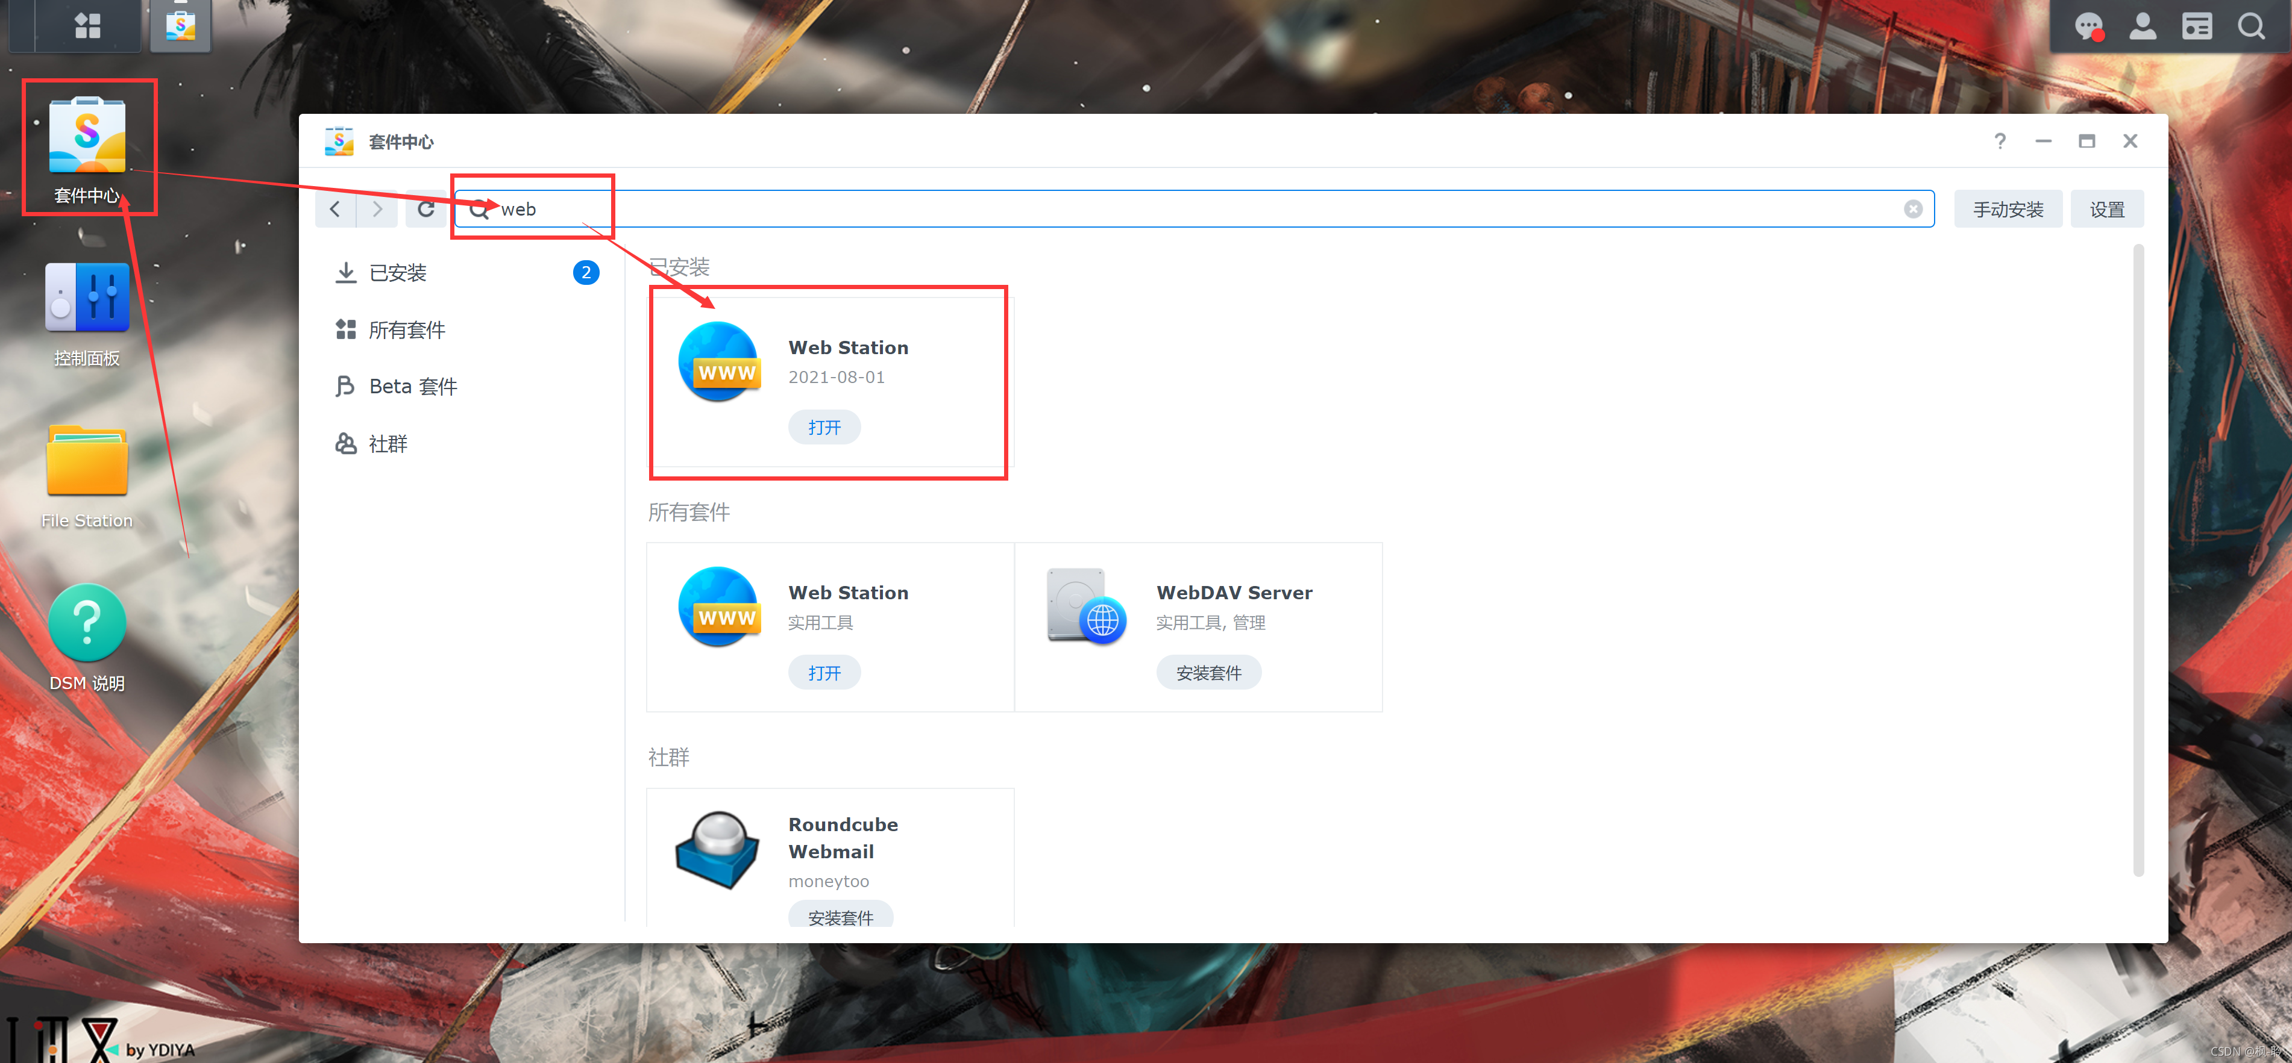This screenshot has height=1063, width=2292.
Task: Click the Web Station icon under 所有套件
Action: pyautogui.click(x=720, y=607)
